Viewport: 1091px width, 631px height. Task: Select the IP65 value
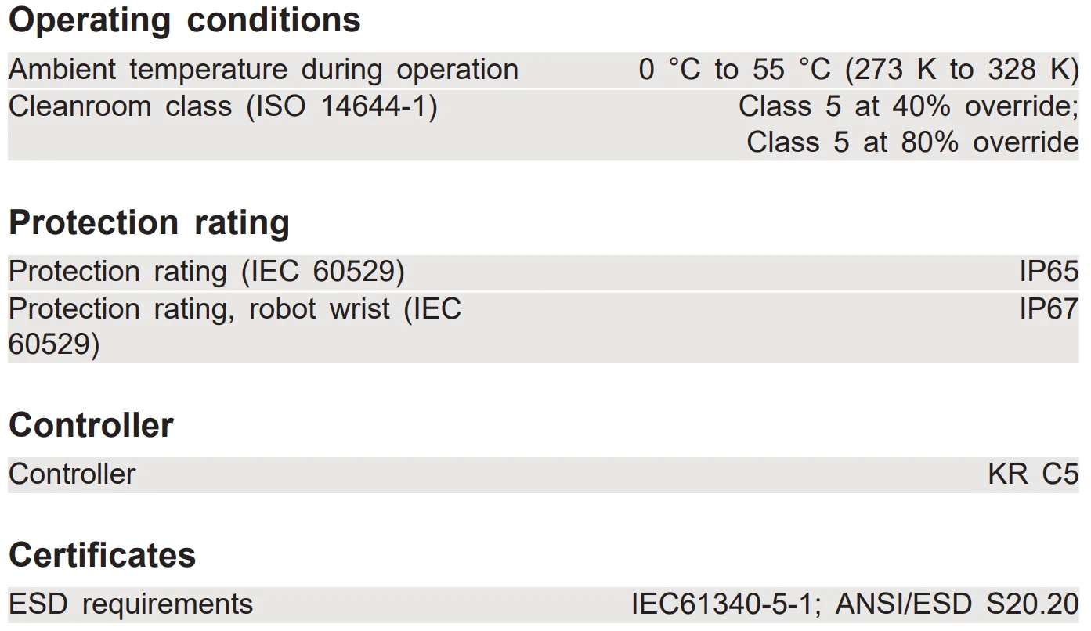click(1048, 272)
